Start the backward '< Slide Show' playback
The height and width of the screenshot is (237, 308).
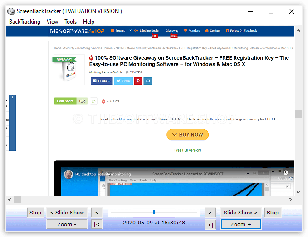click(67, 213)
